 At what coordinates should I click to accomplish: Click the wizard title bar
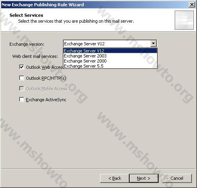point(95,5)
